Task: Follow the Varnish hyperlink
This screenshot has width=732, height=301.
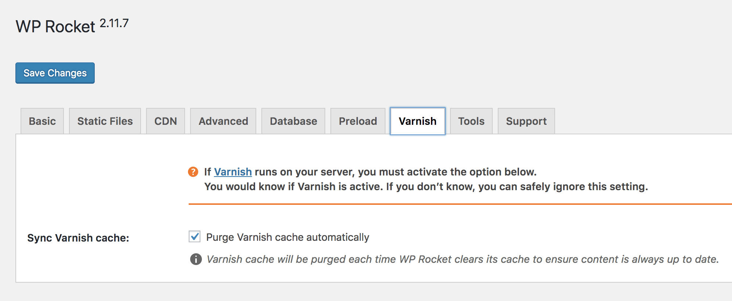Action: point(233,172)
